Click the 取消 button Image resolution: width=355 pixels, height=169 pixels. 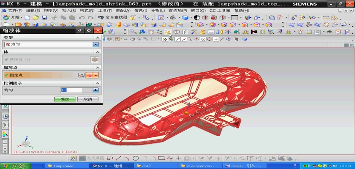click(x=87, y=99)
